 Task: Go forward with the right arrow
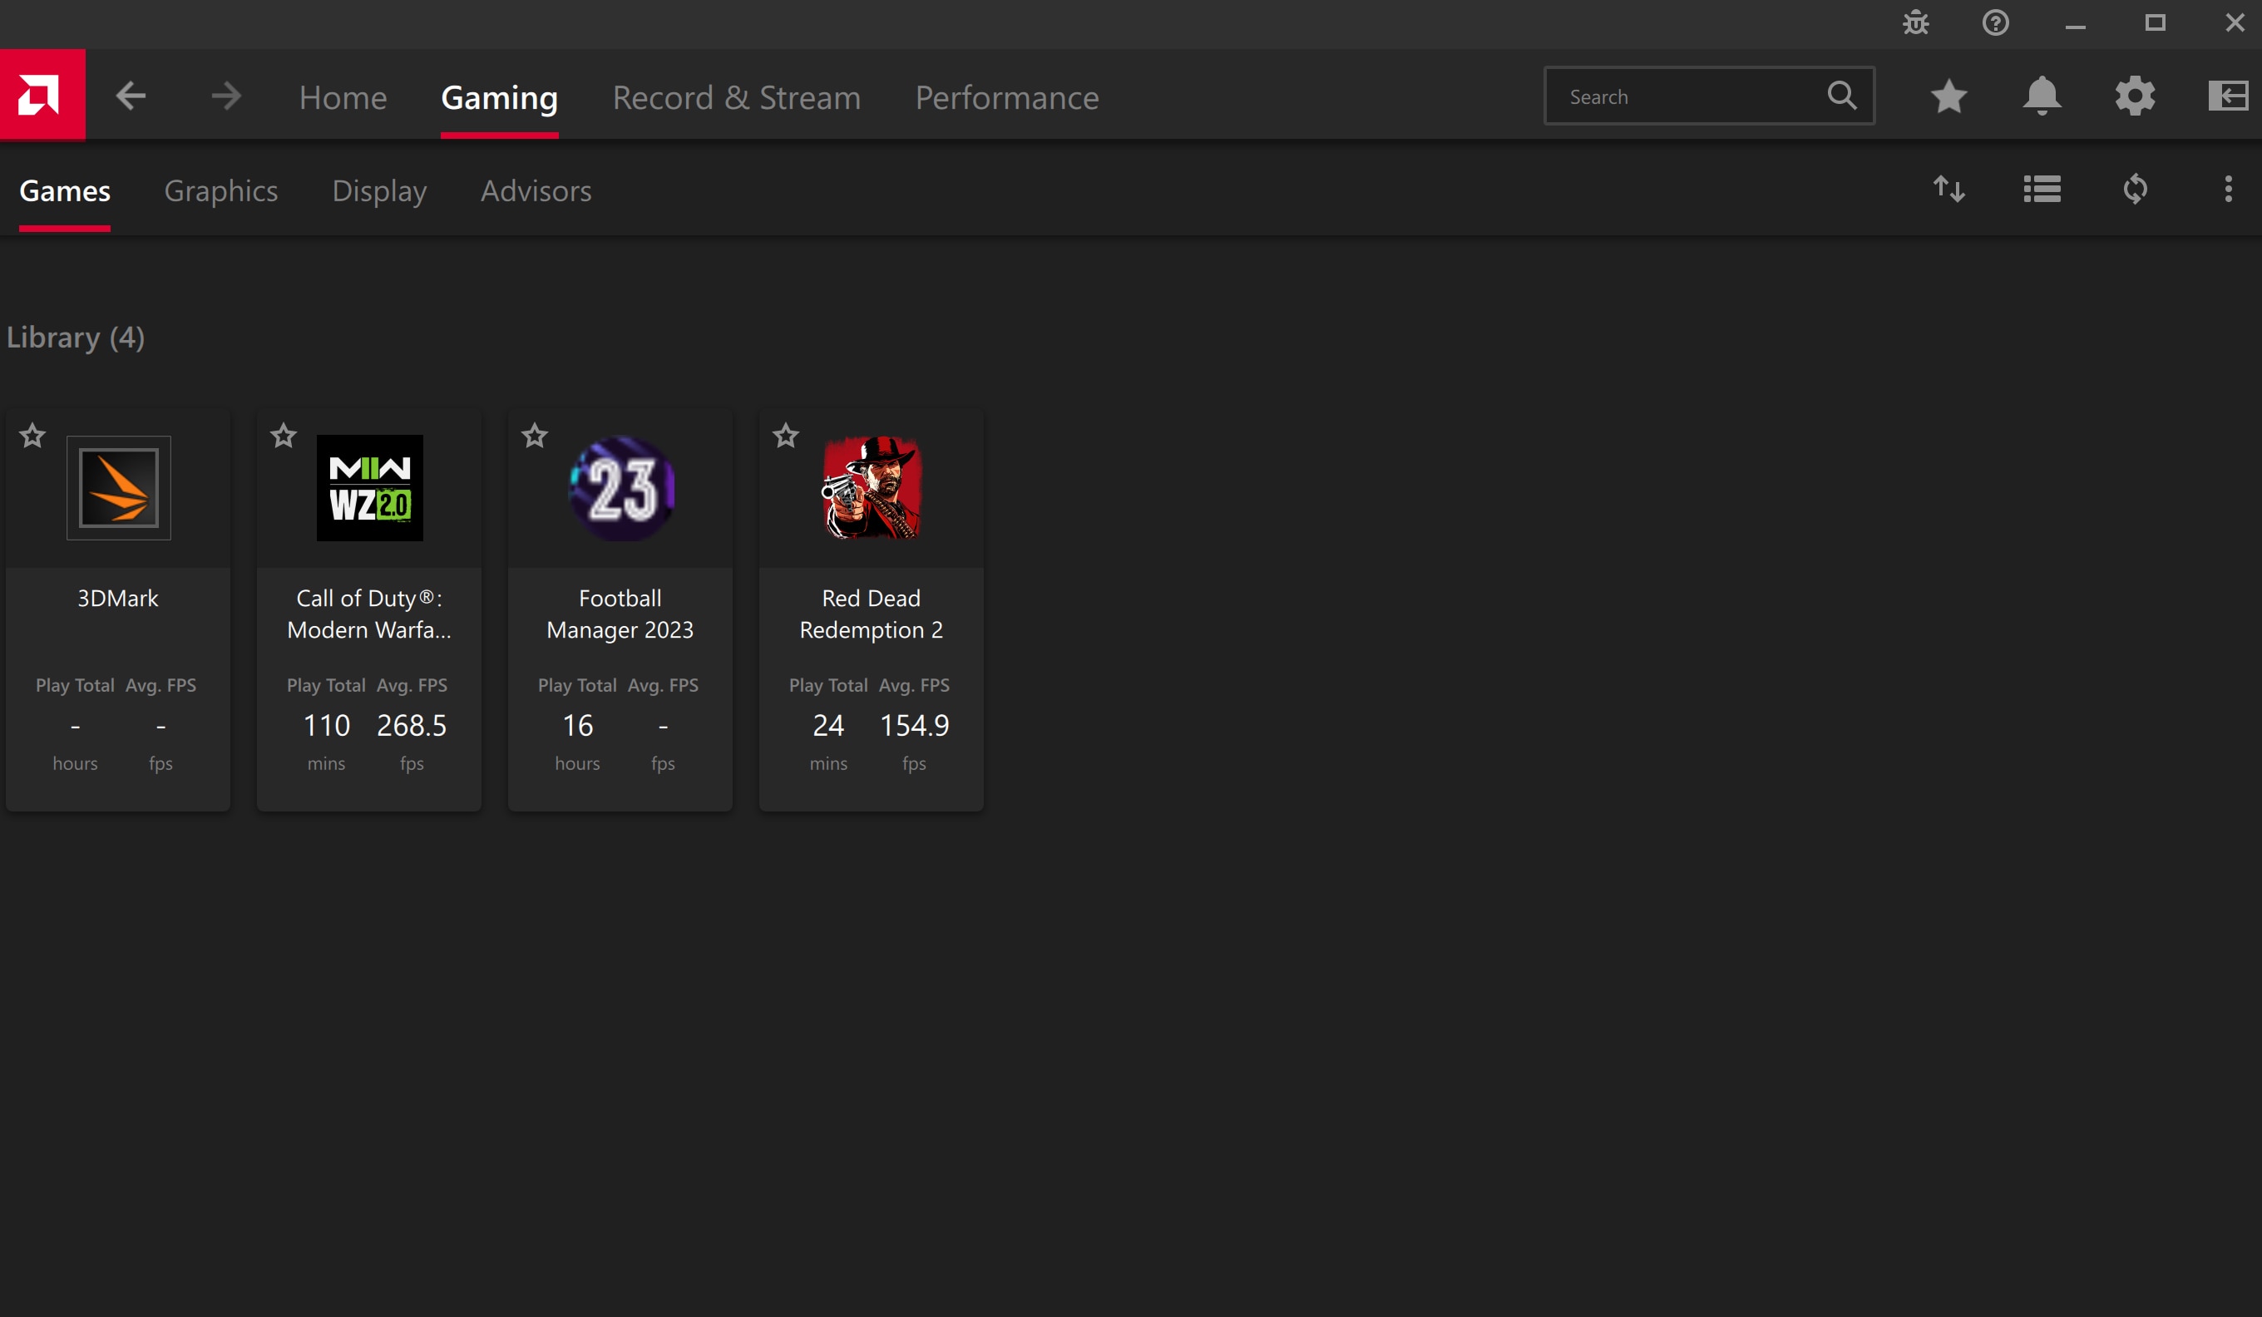226,96
